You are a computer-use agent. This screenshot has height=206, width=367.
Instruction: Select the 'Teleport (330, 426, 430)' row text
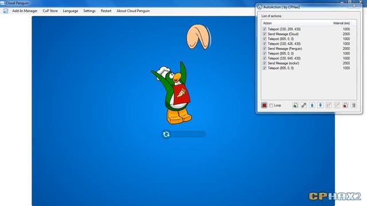[284, 44]
